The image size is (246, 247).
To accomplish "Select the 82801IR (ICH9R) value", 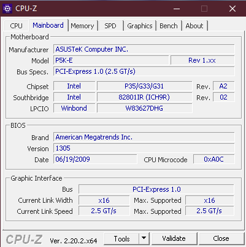I will pos(144,97).
